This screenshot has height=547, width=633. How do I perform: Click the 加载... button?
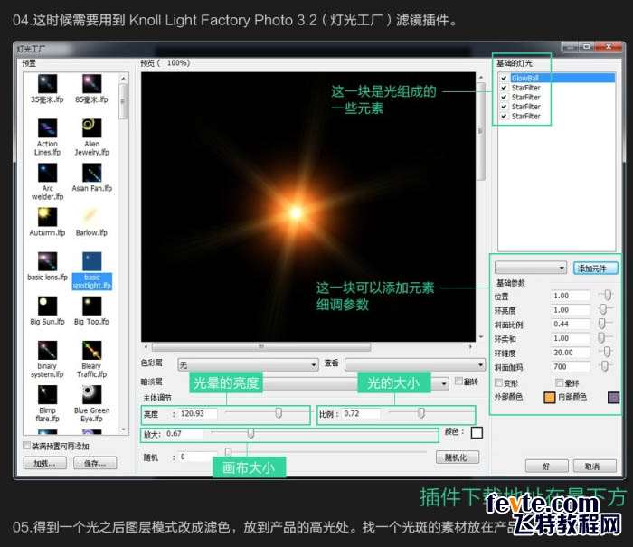coord(44,464)
